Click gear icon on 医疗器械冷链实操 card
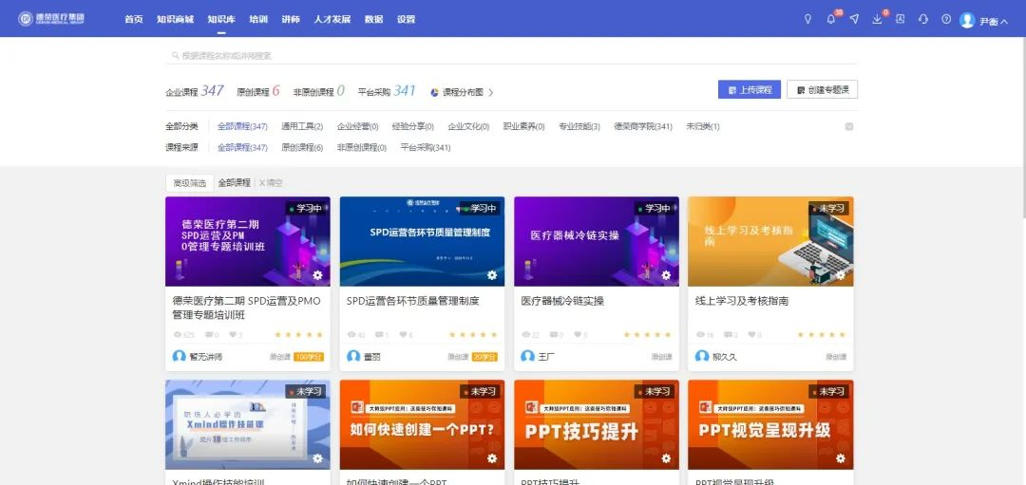 (x=667, y=275)
